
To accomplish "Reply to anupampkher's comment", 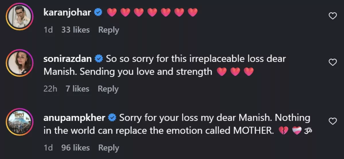I will pos(109,148).
